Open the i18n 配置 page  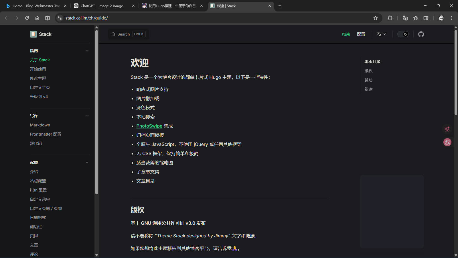(x=38, y=190)
